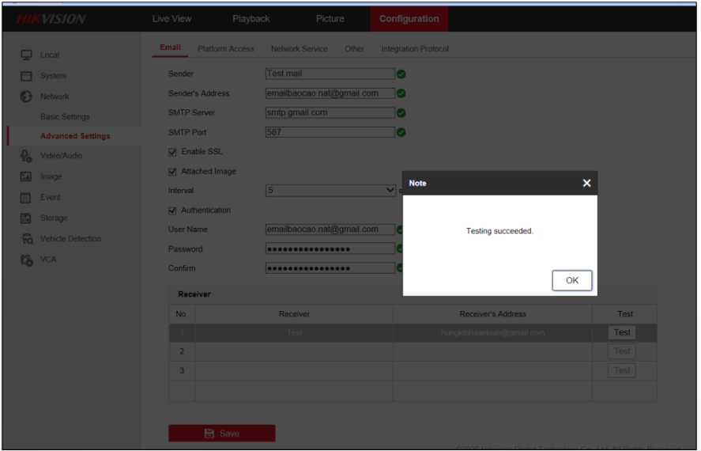Click the SMTP Server input field
The image size is (701, 451).
click(330, 112)
